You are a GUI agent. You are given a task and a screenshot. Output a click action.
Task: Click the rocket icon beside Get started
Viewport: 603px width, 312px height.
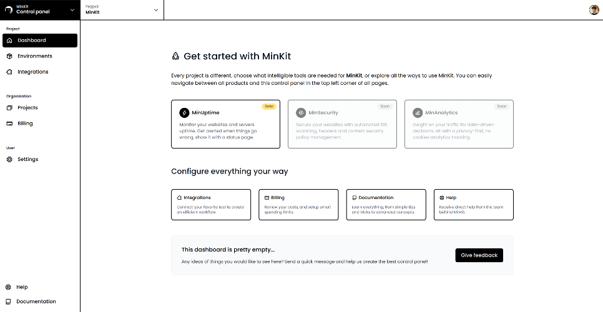[x=175, y=56]
